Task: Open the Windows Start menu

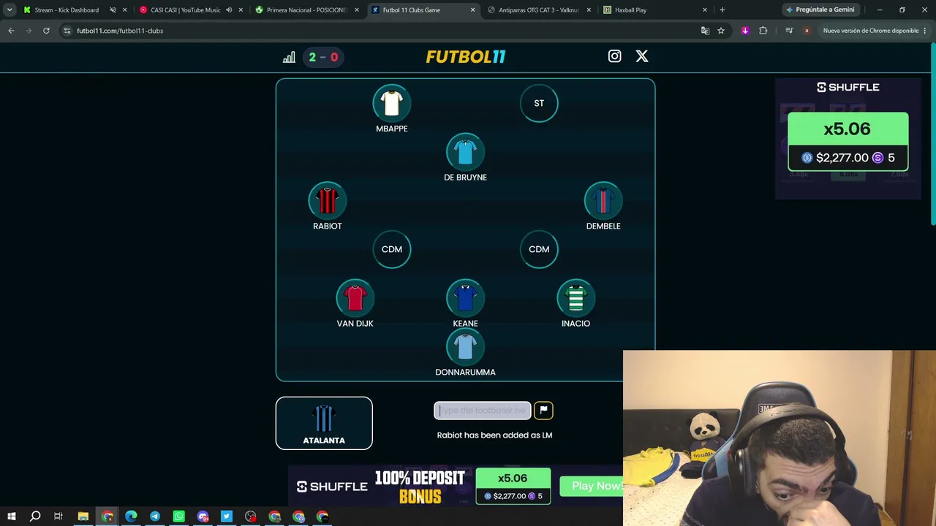Action: click(x=12, y=517)
